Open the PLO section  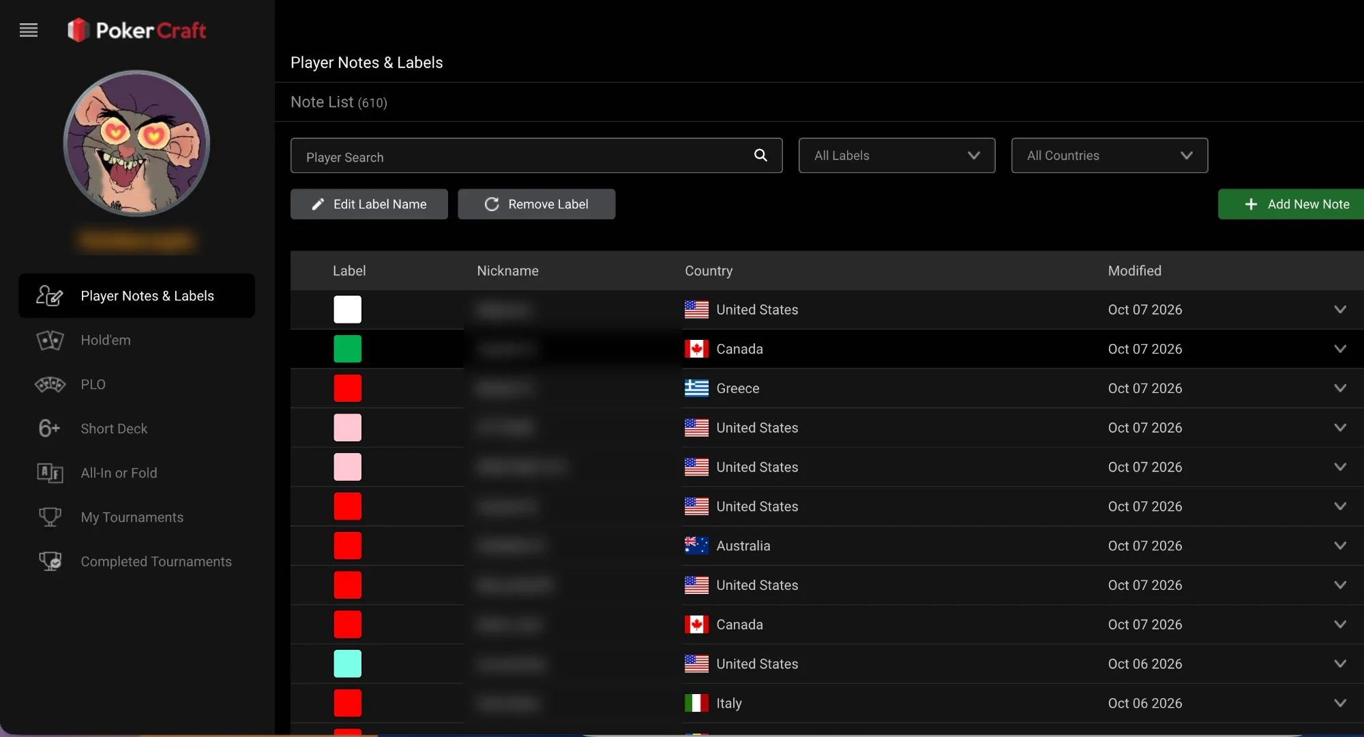(x=136, y=384)
